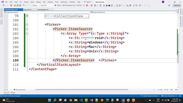Open the Git menu
183x103 pixels.
[x=21, y=2]
